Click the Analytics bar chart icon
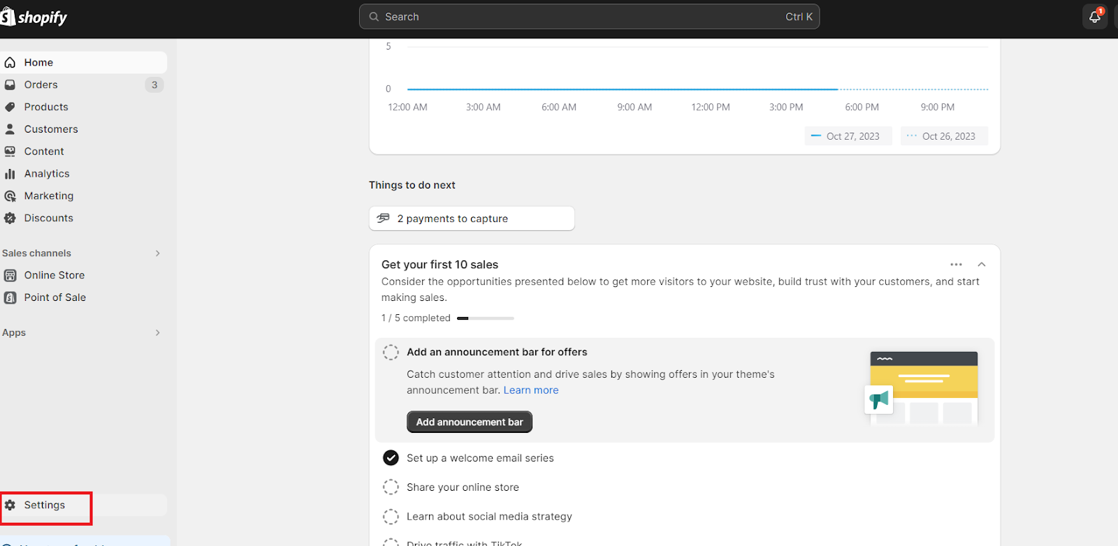 [10, 174]
